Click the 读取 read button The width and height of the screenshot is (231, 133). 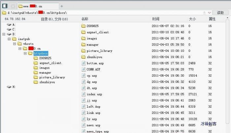coord(220,13)
